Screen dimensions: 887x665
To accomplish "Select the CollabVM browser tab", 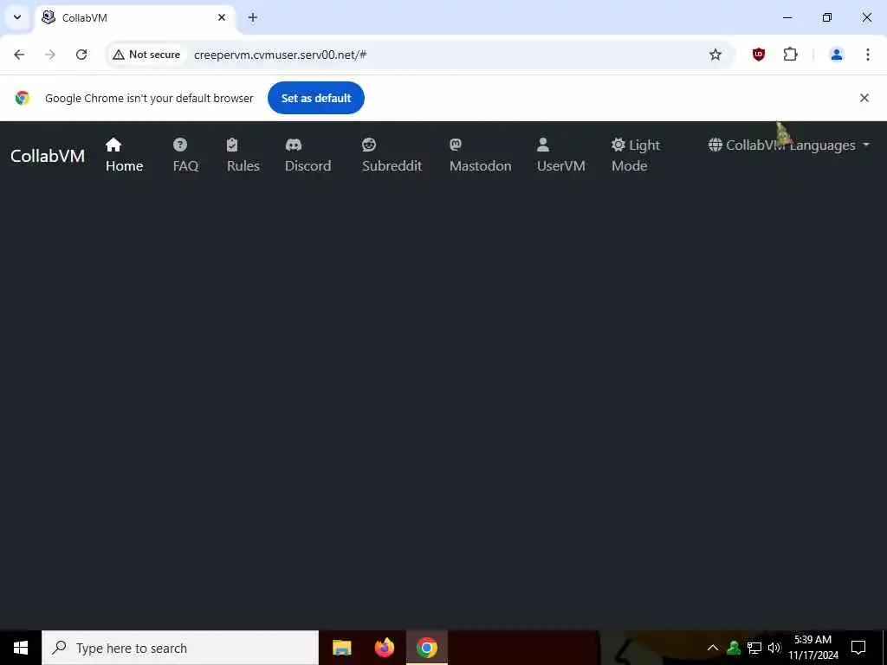I will [x=136, y=17].
